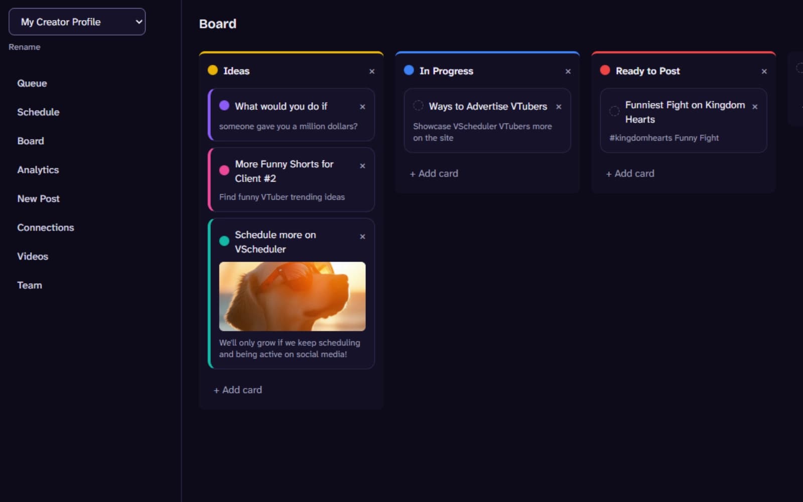Click the 'Ways to Advertise VTubers' card title
803x502 pixels.
tap(488, 106)
